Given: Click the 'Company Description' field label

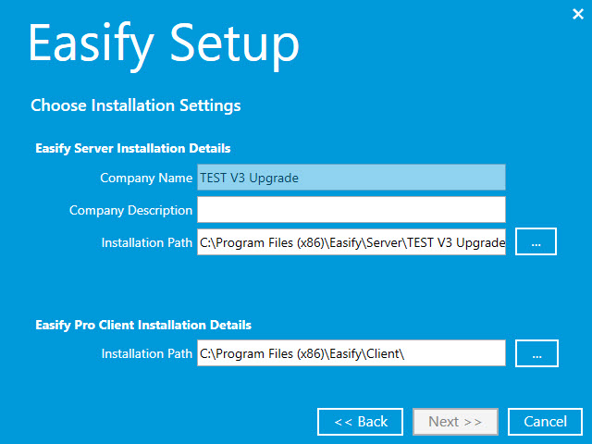Looking at the screenshot, I should pyautogui.click(x=130, y=210).
